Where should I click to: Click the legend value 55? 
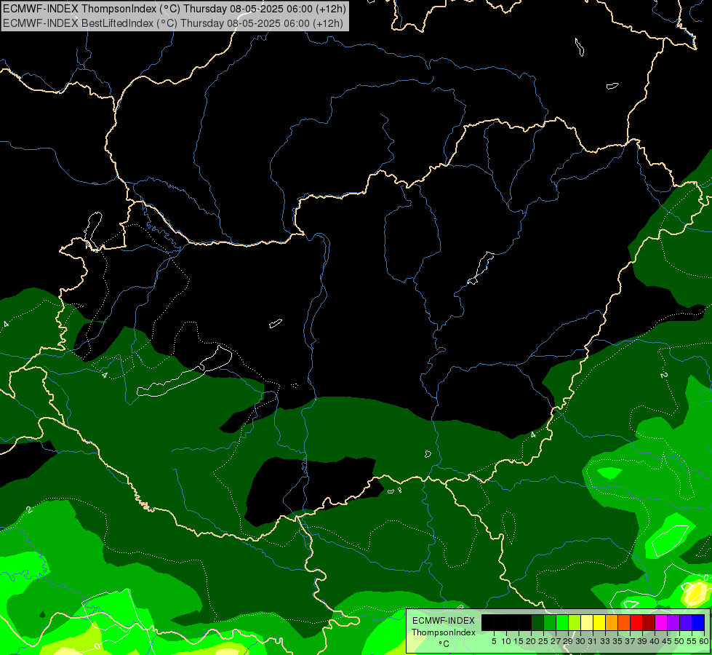coord(692,641)
